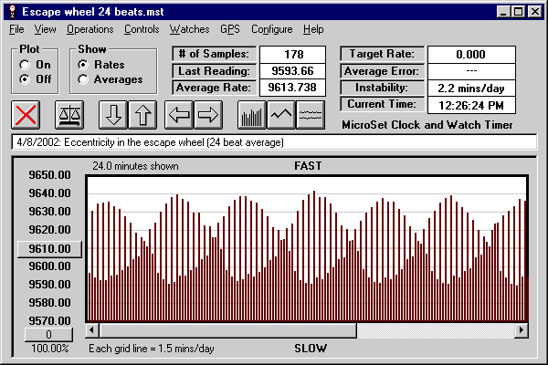Click the red X clear data button
Image resolution: width=548 pixels, height=365 pixels.
coord(26,115)
